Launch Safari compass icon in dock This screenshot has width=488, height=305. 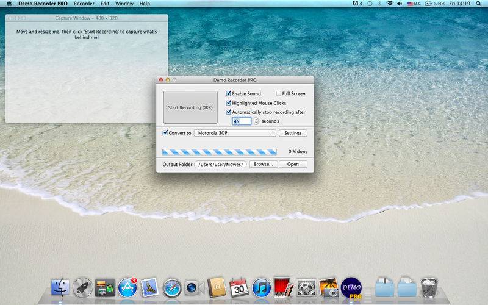coord(172,287)
